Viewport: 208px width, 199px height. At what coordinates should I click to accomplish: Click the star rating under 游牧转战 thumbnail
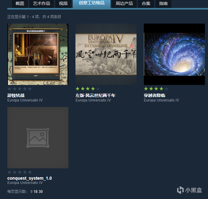(20, 89)
